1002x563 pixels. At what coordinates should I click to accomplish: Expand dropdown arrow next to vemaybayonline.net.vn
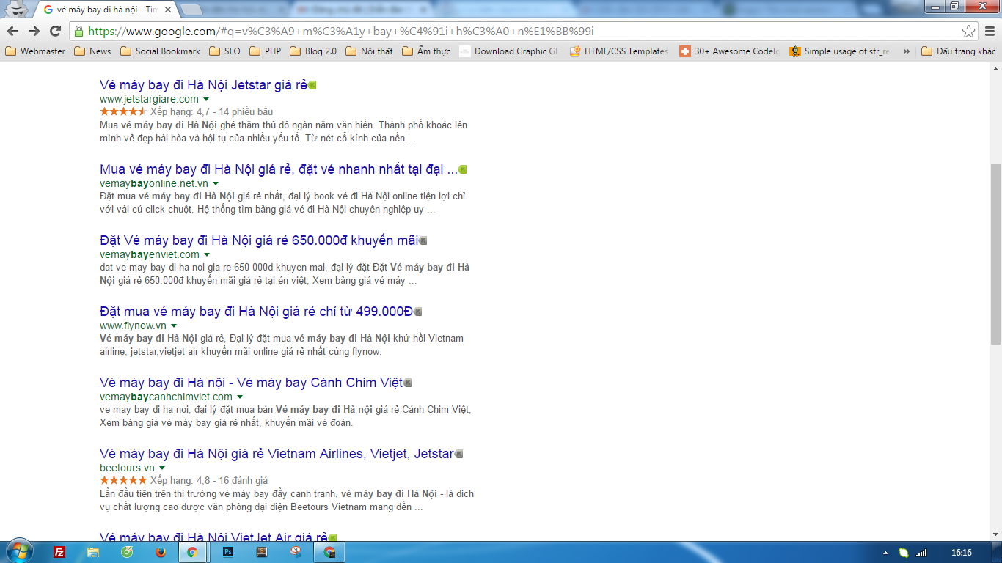[x=216, y=183]
